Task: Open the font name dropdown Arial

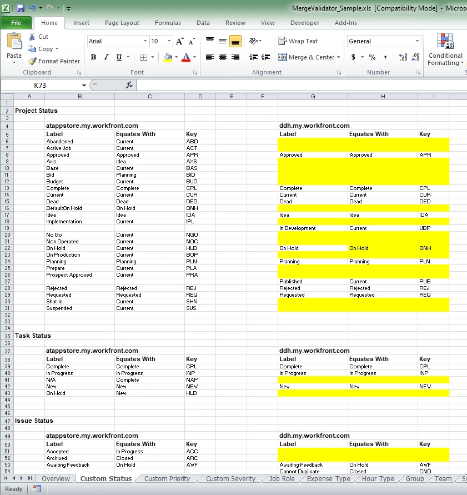Action: (x=145, y=41)
